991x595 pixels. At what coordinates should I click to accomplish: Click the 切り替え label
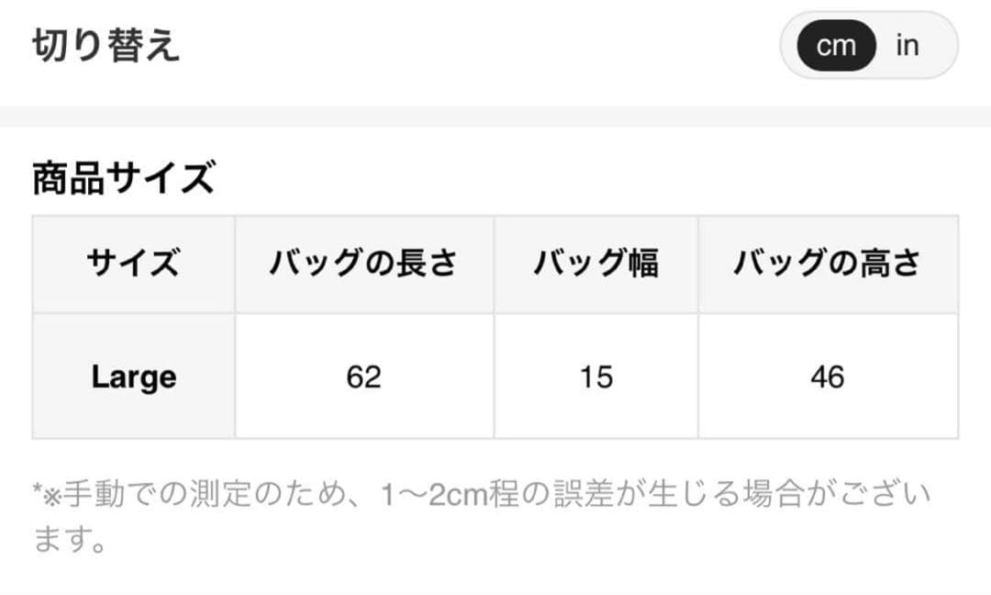[x=106, y=46]
